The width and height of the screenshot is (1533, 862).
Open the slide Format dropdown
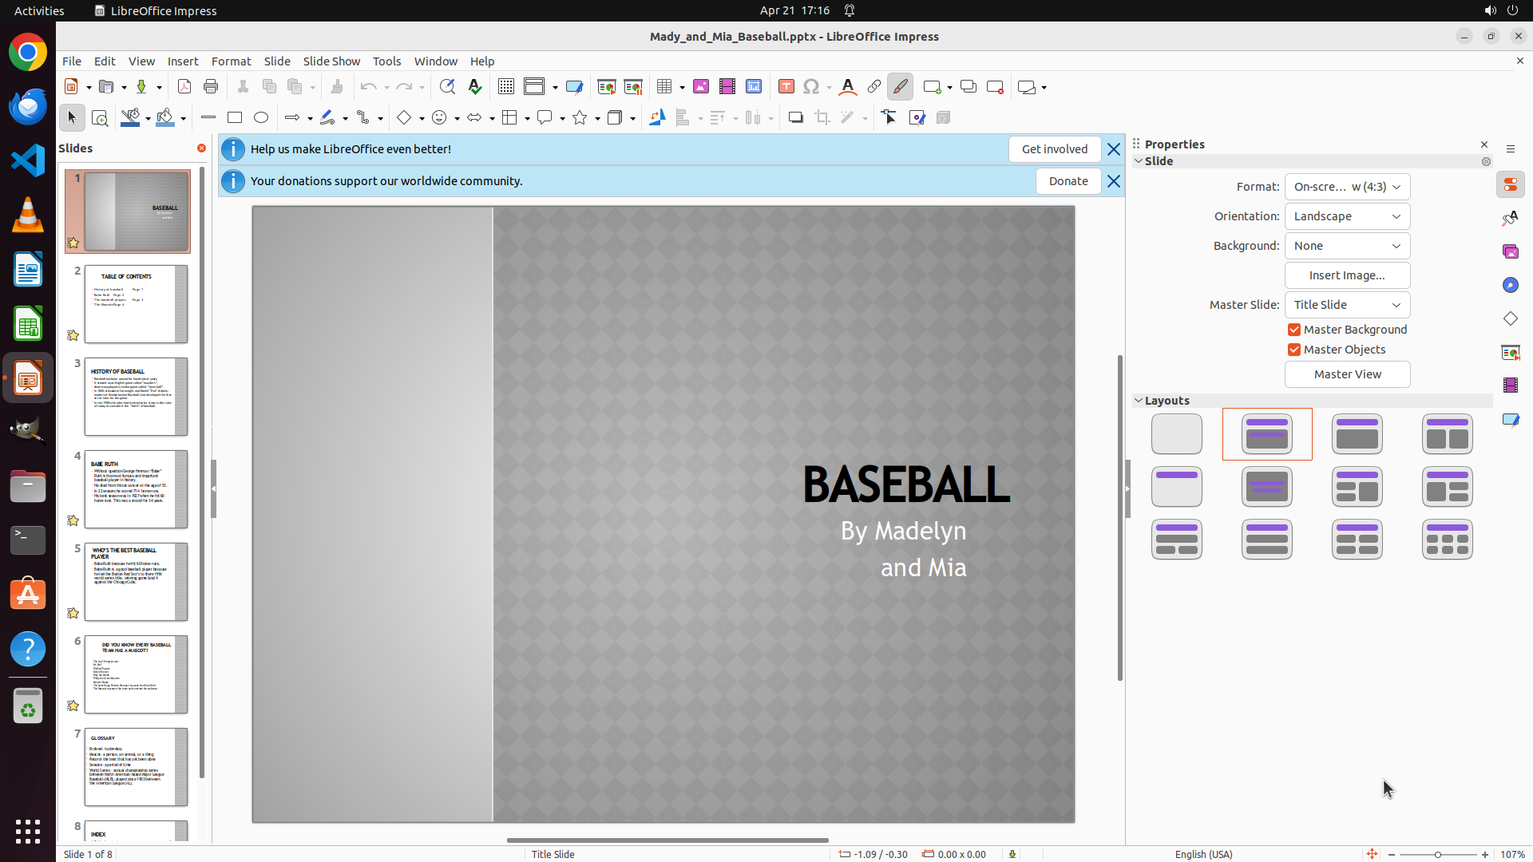[1347, 187]
